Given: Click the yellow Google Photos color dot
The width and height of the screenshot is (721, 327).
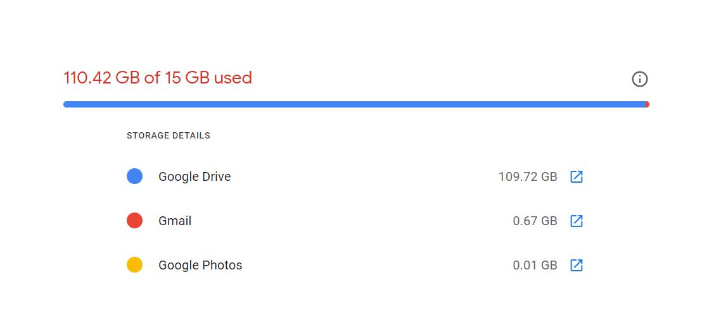Looking at the screenshot, I should click(x=134, y=265).
